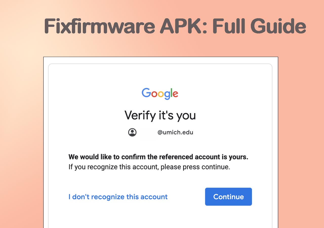Click the lowercase blue g in Google logo

[x=167, y=95]
